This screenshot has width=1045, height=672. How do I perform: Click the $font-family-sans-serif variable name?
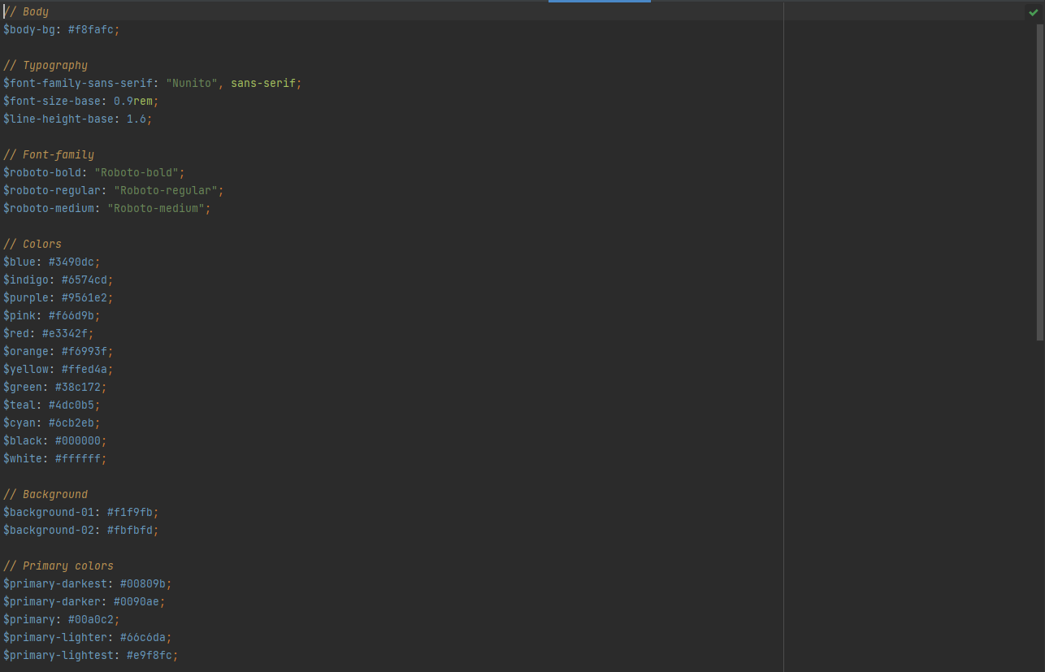[x=77, y=83]
